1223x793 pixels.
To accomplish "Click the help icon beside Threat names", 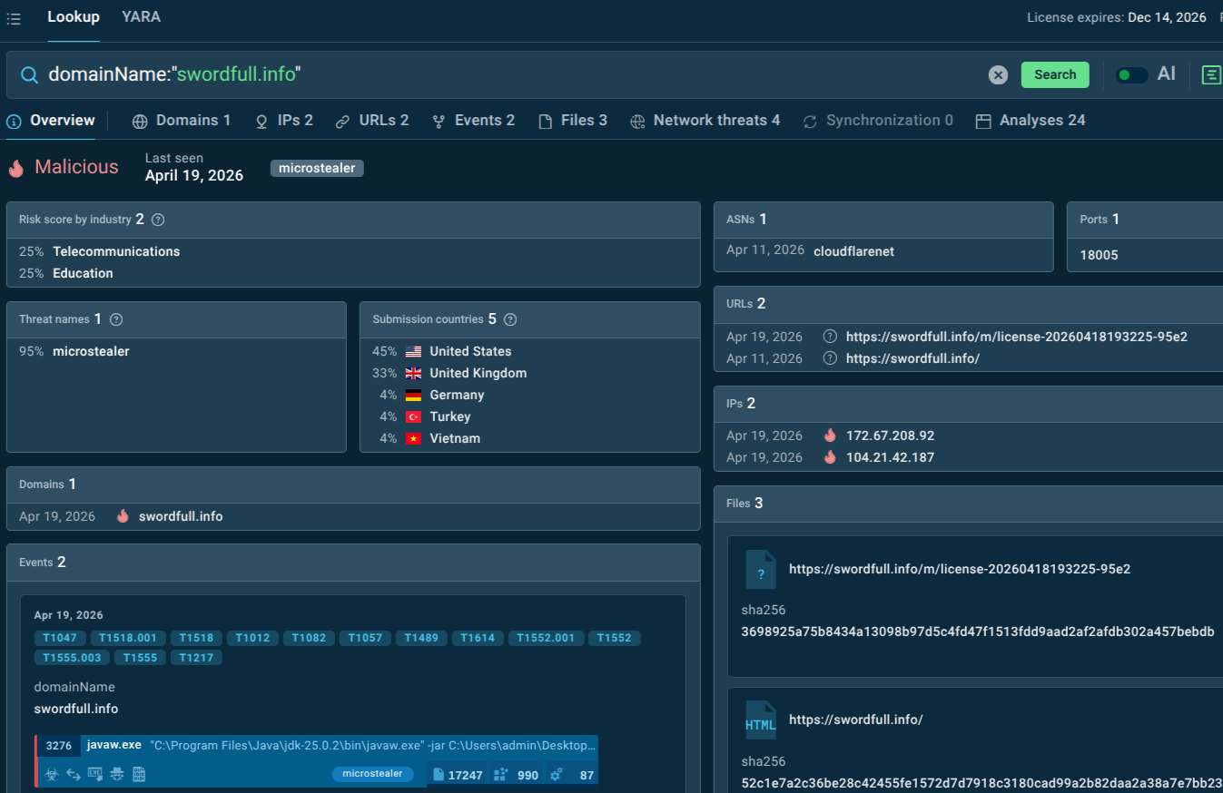I will click(115, 319).
